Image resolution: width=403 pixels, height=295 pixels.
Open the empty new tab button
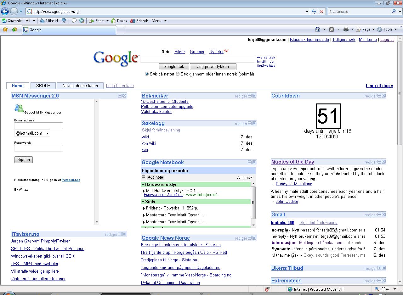(121, 30)
